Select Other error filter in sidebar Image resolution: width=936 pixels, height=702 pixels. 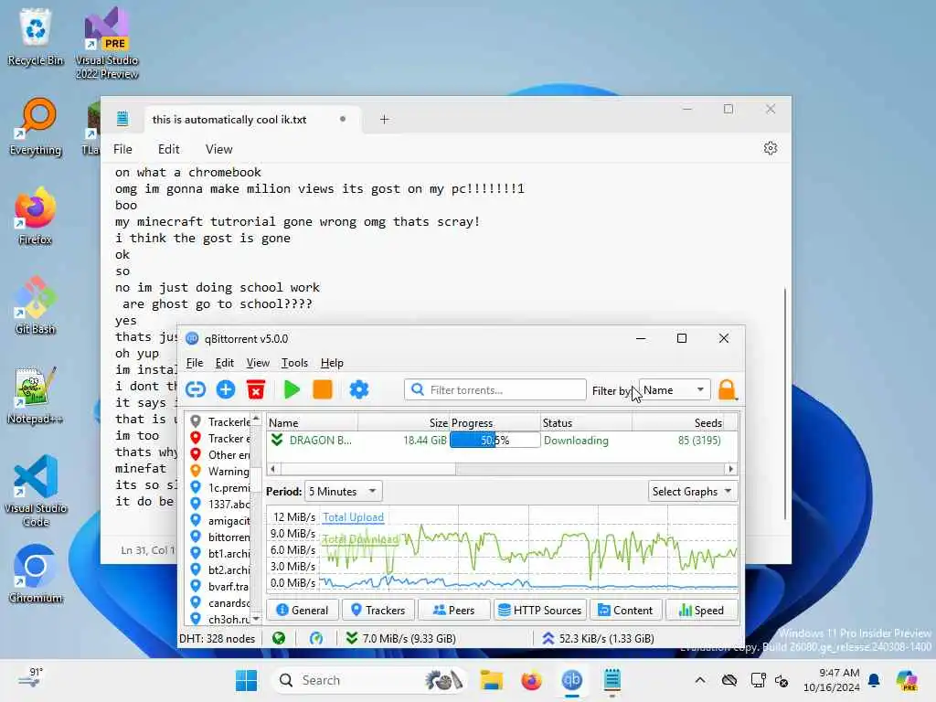[220, 455]
